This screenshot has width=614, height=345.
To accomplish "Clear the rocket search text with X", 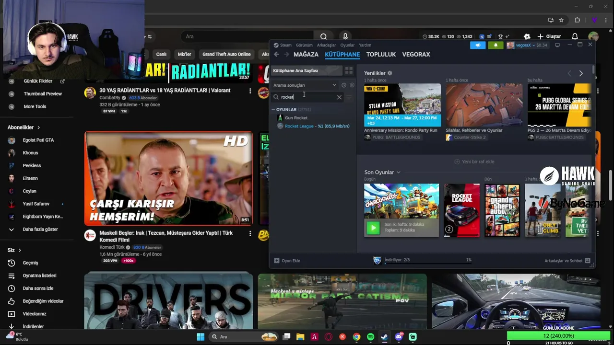I will coord(339,97).
